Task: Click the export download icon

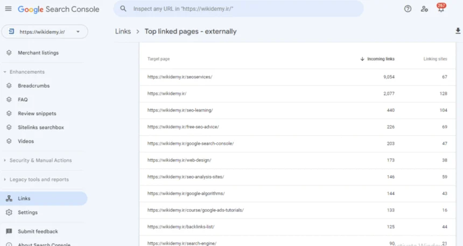Action: (x=458, y=31)
